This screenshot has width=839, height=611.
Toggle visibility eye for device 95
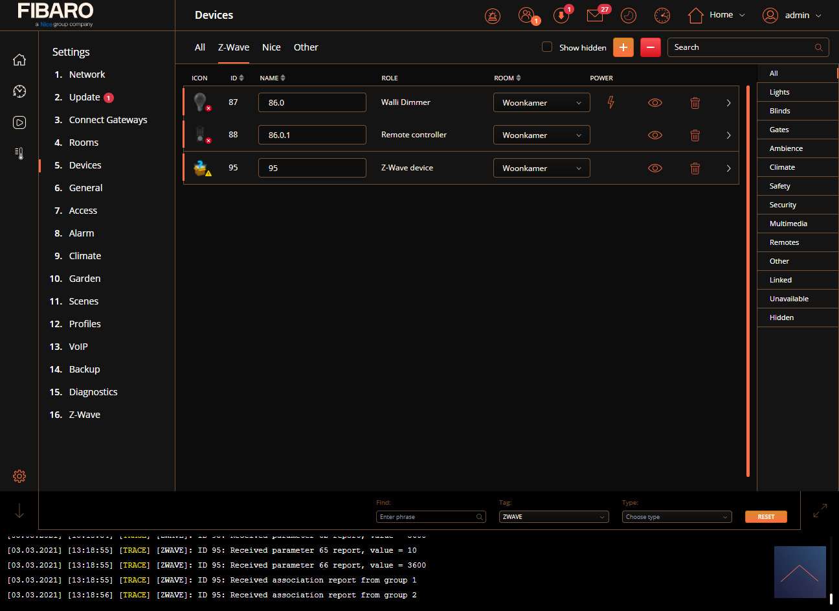pyautogui.click(x=655, y=168)
